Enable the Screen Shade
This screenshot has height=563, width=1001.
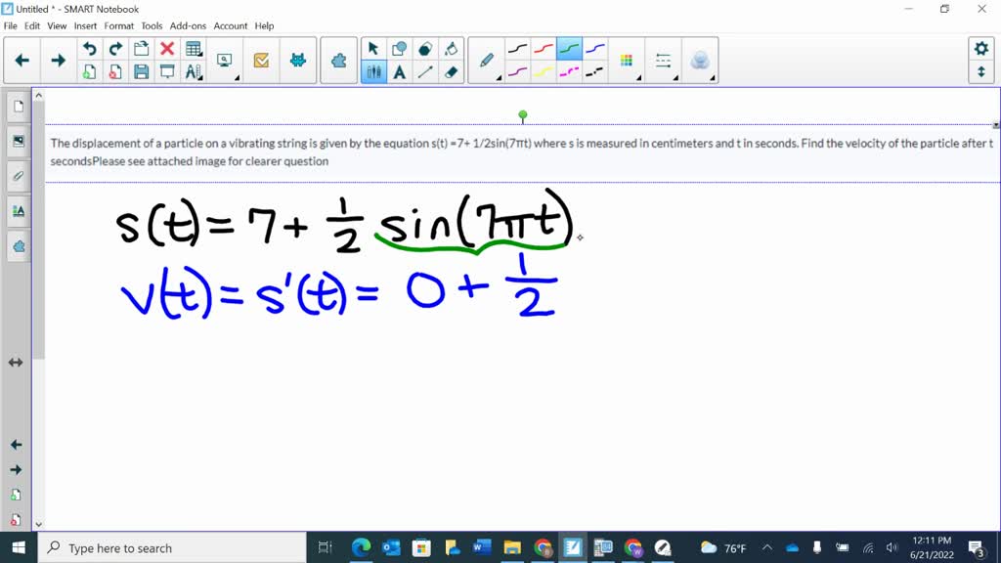click(167, 72)
